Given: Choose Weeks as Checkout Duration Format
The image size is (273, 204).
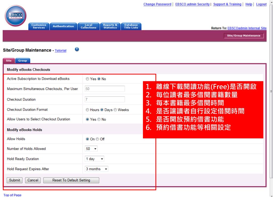Looking at the screenshot, I should coord(115,110).
